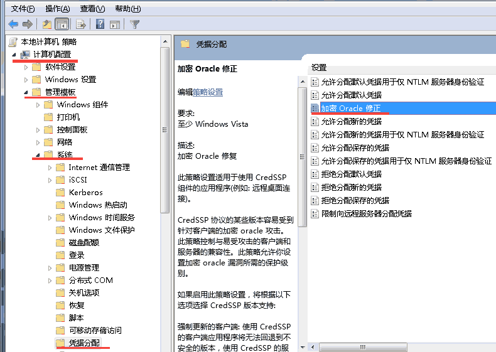Viewport: 496px width, 352px height.
Task: Select the 凭据分配 folder in the tree
Action: [84, 343]
